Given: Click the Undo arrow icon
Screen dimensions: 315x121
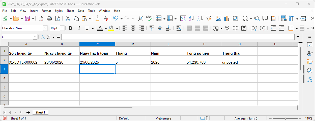Looking at the screenshot, I should coord(116,18).
